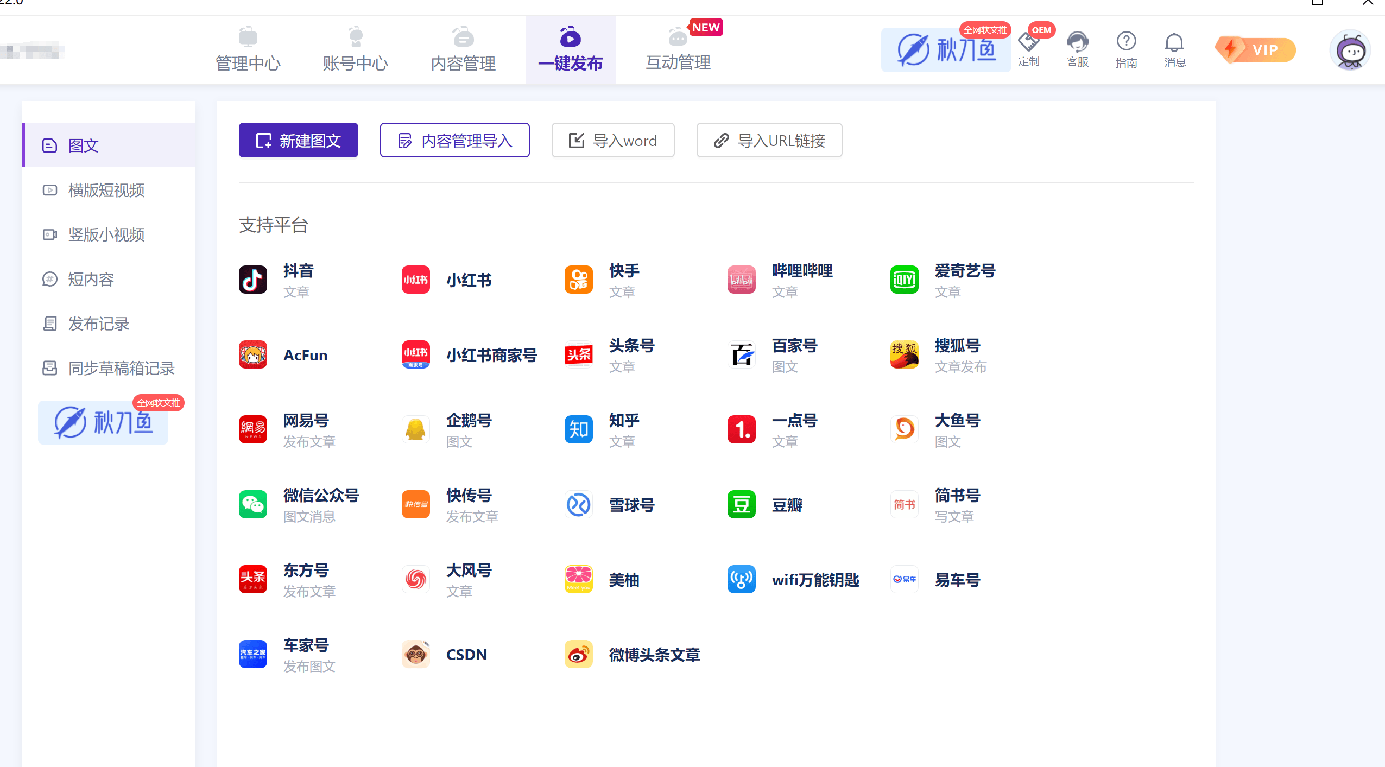Click the 大鱼号 platform icon
The height and width of the screenshot is (767, 1385).
[x=905, y=430]
